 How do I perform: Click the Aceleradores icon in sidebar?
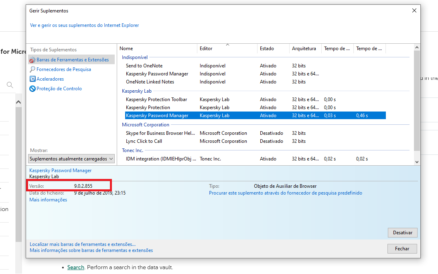tap(32, 79)
